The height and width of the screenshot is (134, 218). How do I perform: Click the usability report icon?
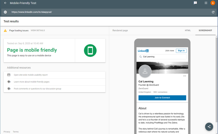(x=9, y=75)
